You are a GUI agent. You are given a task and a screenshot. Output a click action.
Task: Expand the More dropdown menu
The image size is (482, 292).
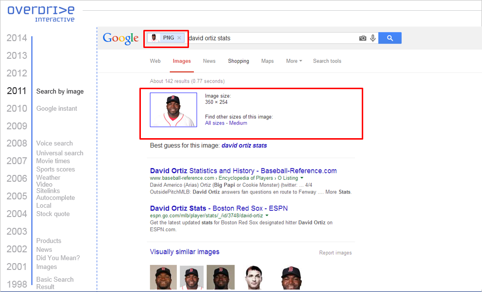(x=294, y=61)
